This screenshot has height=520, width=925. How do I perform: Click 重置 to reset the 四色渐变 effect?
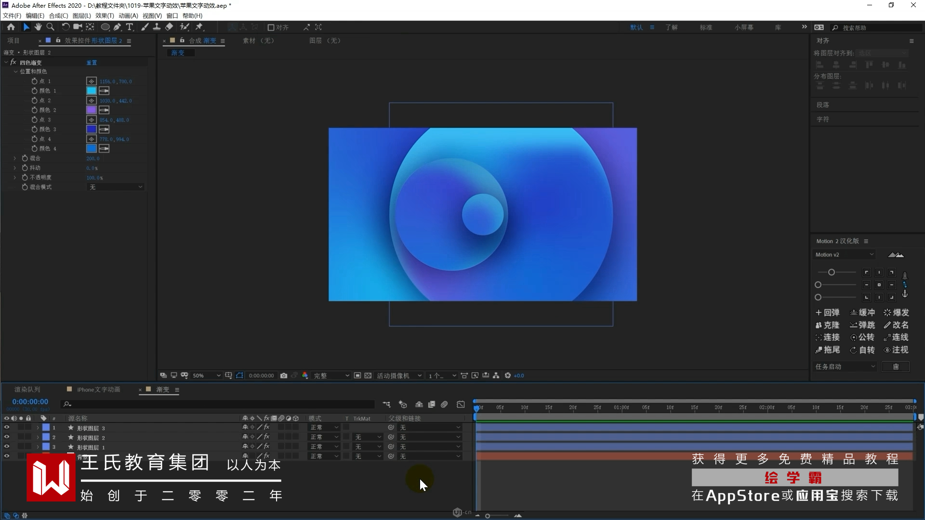click(92, 63)
